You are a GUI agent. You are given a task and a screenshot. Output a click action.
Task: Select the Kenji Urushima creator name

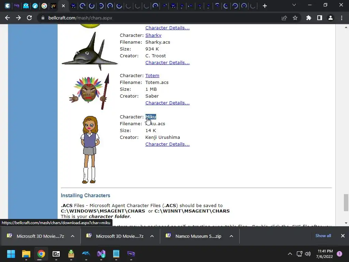[163, 137]
